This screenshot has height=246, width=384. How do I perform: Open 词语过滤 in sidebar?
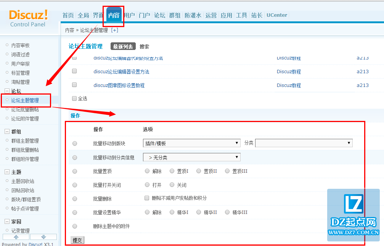tap(20, 55)
